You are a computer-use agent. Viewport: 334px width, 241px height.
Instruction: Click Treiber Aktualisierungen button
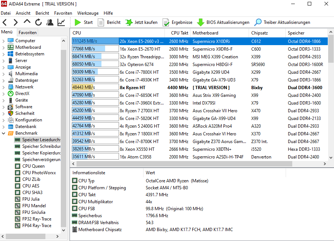(282, 22)
